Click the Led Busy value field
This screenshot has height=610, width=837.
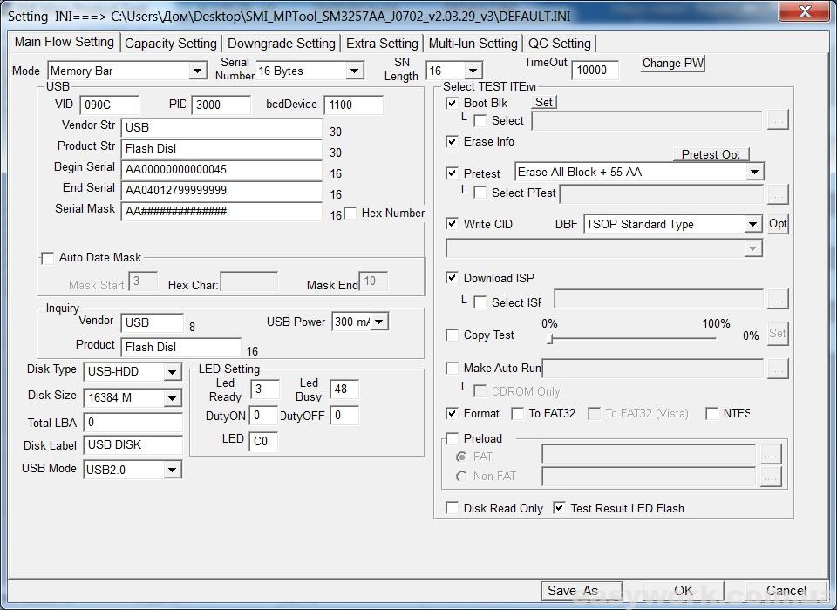point(345,389)
